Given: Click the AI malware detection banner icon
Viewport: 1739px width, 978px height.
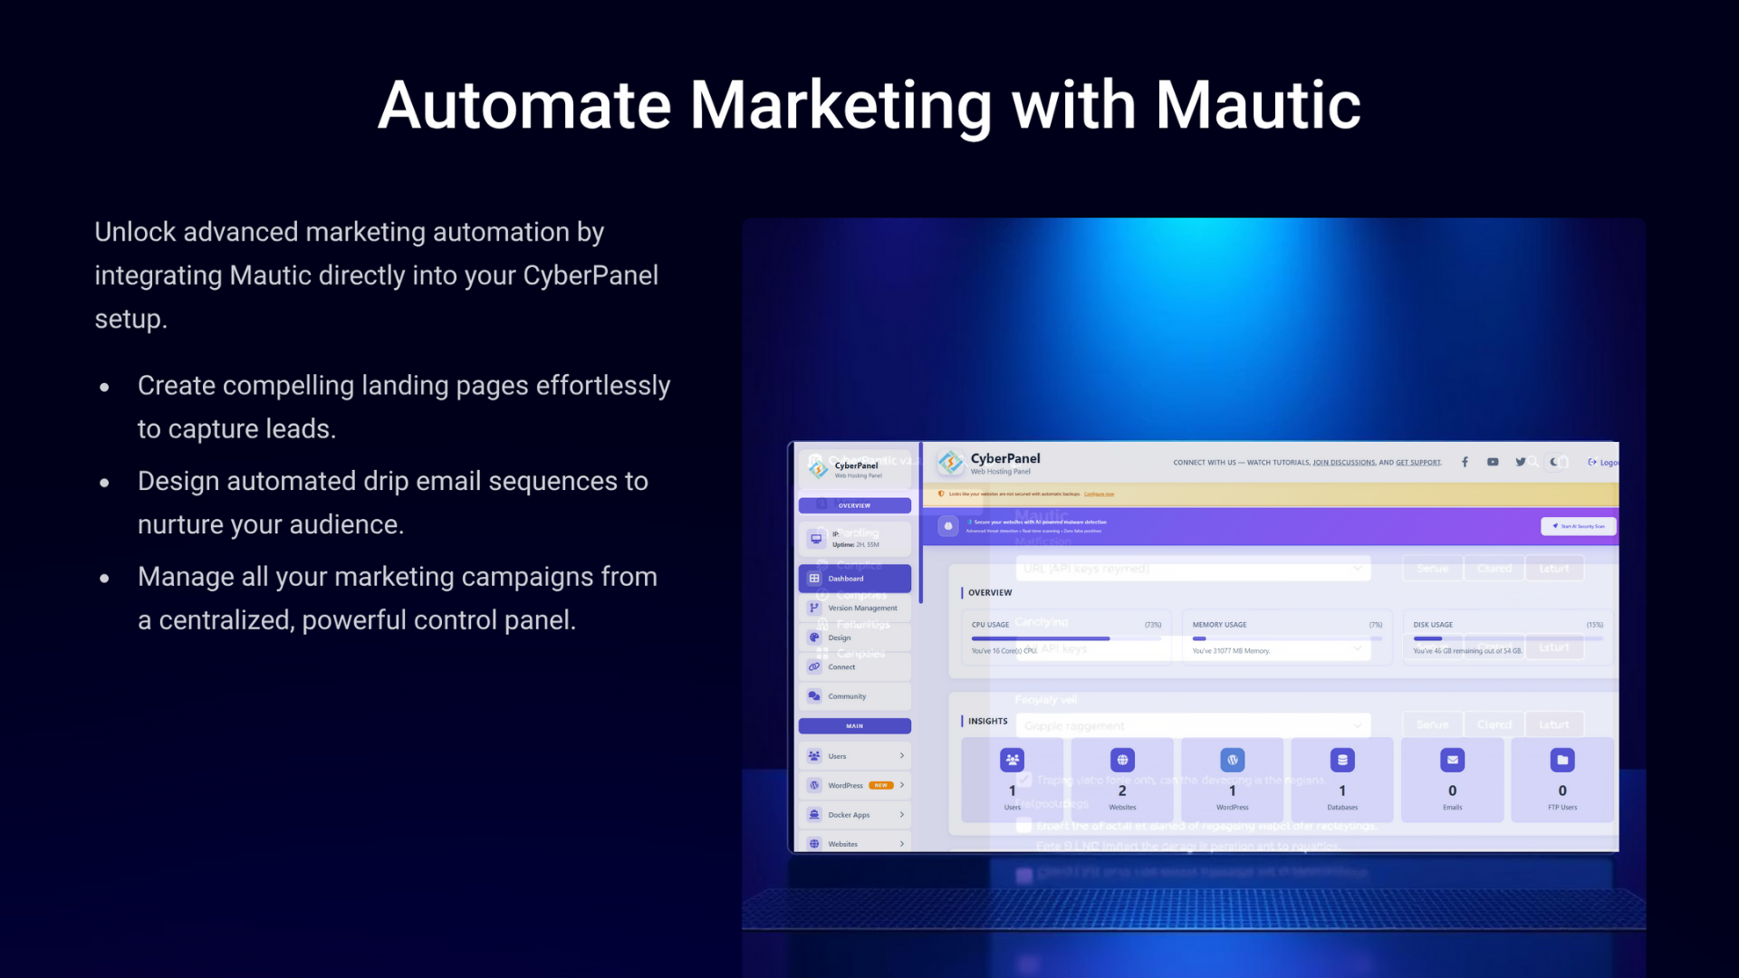Looking at the screenshot, I should coord(948,526).
